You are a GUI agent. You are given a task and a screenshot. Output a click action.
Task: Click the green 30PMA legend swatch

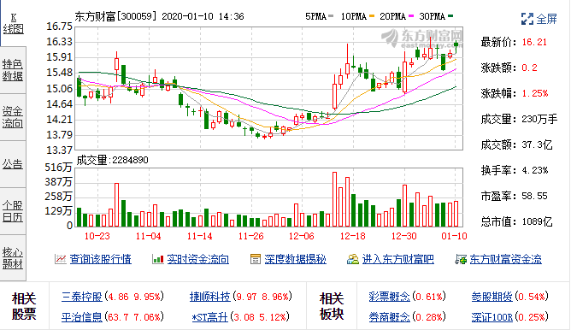coord(450,16)
